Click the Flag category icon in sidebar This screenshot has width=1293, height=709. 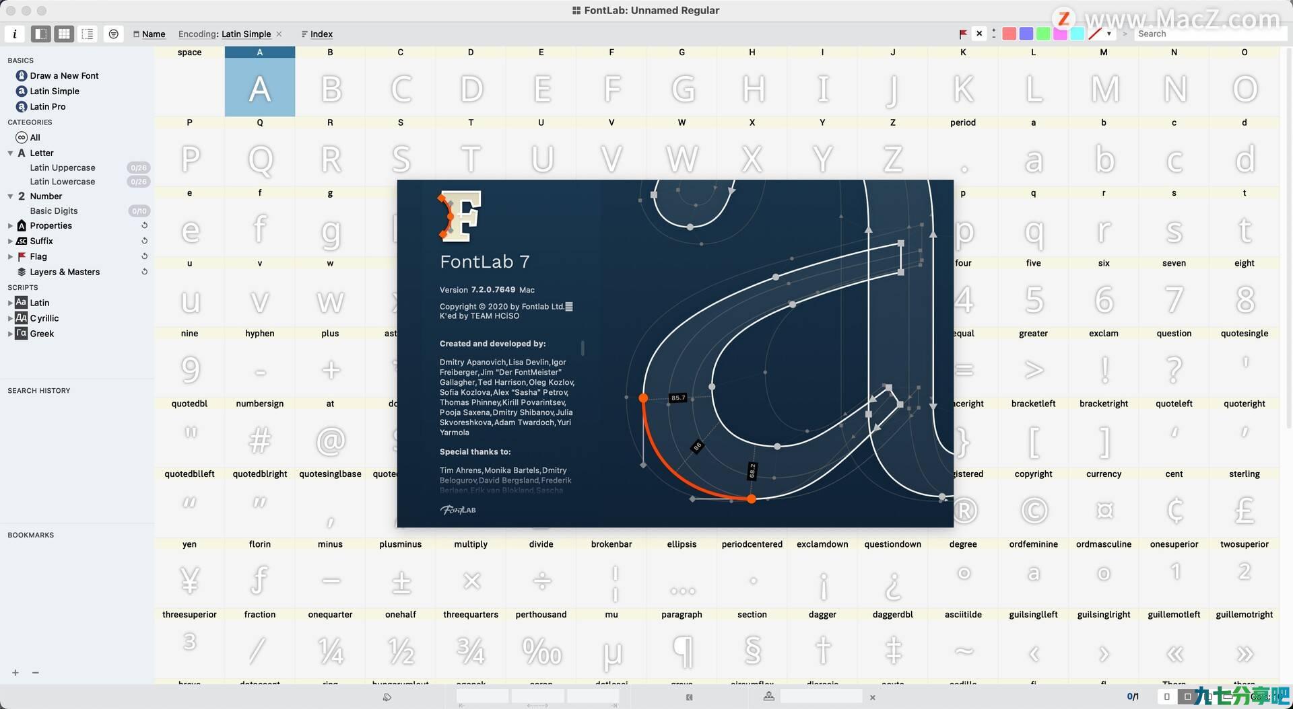(22, 257)
